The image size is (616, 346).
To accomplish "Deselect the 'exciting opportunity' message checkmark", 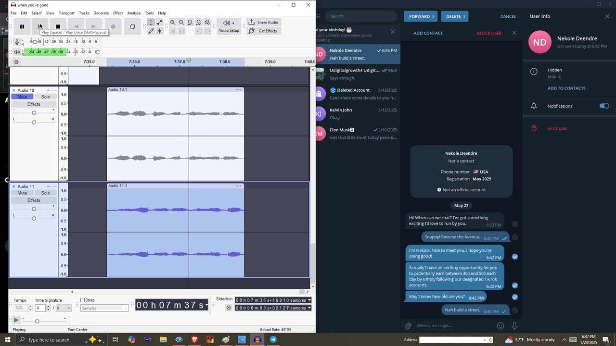I will tap(515, 285).
